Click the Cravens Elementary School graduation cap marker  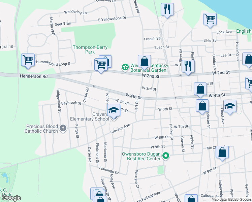pyautogui.click(x=114, y=111)
